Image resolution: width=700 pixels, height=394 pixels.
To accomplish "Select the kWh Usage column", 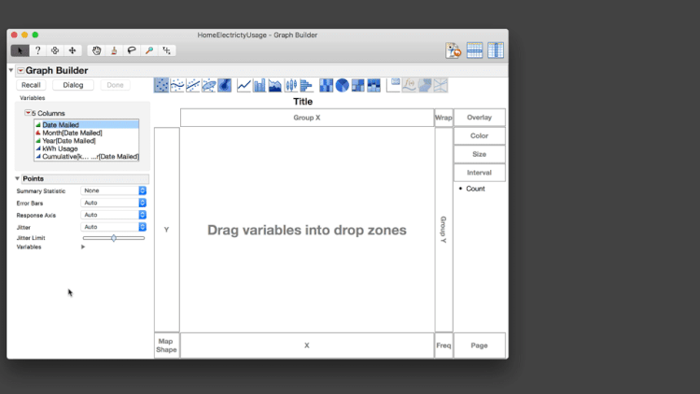I will (86, 148).
